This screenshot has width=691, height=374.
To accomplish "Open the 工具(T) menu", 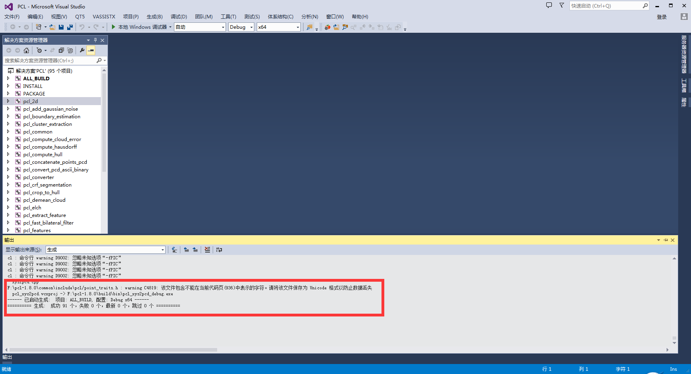I will (228, 17).
